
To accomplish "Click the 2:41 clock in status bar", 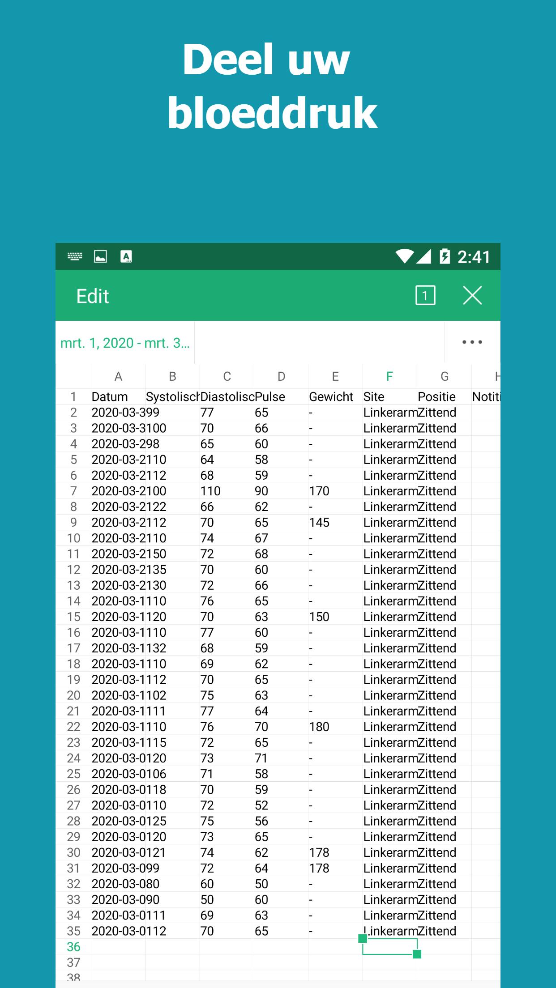I will coord(474,257).
